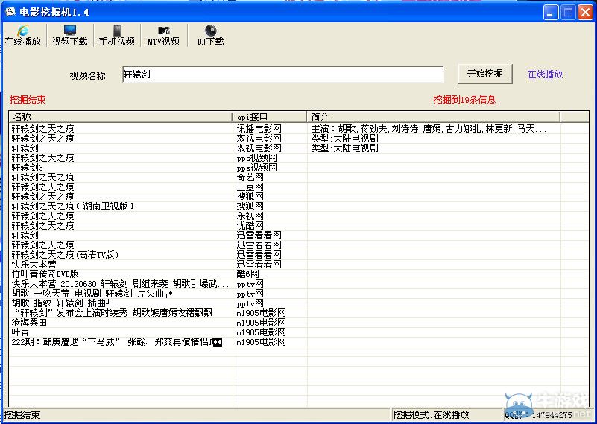Follow the blue 在线播放 link
597x424 pixels.
(545, 75)
